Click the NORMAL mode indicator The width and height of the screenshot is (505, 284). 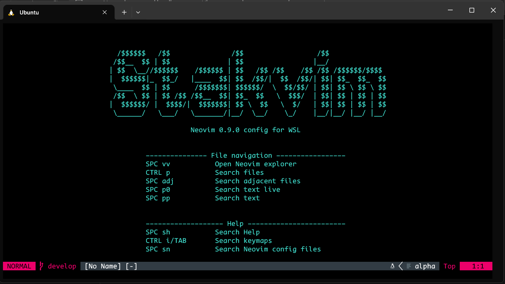19,266
